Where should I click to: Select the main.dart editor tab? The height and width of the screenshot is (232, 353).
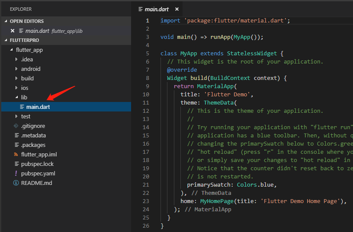[x=157, y=9]
